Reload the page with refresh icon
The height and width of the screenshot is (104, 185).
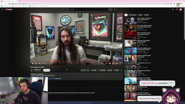click(6, 4)
